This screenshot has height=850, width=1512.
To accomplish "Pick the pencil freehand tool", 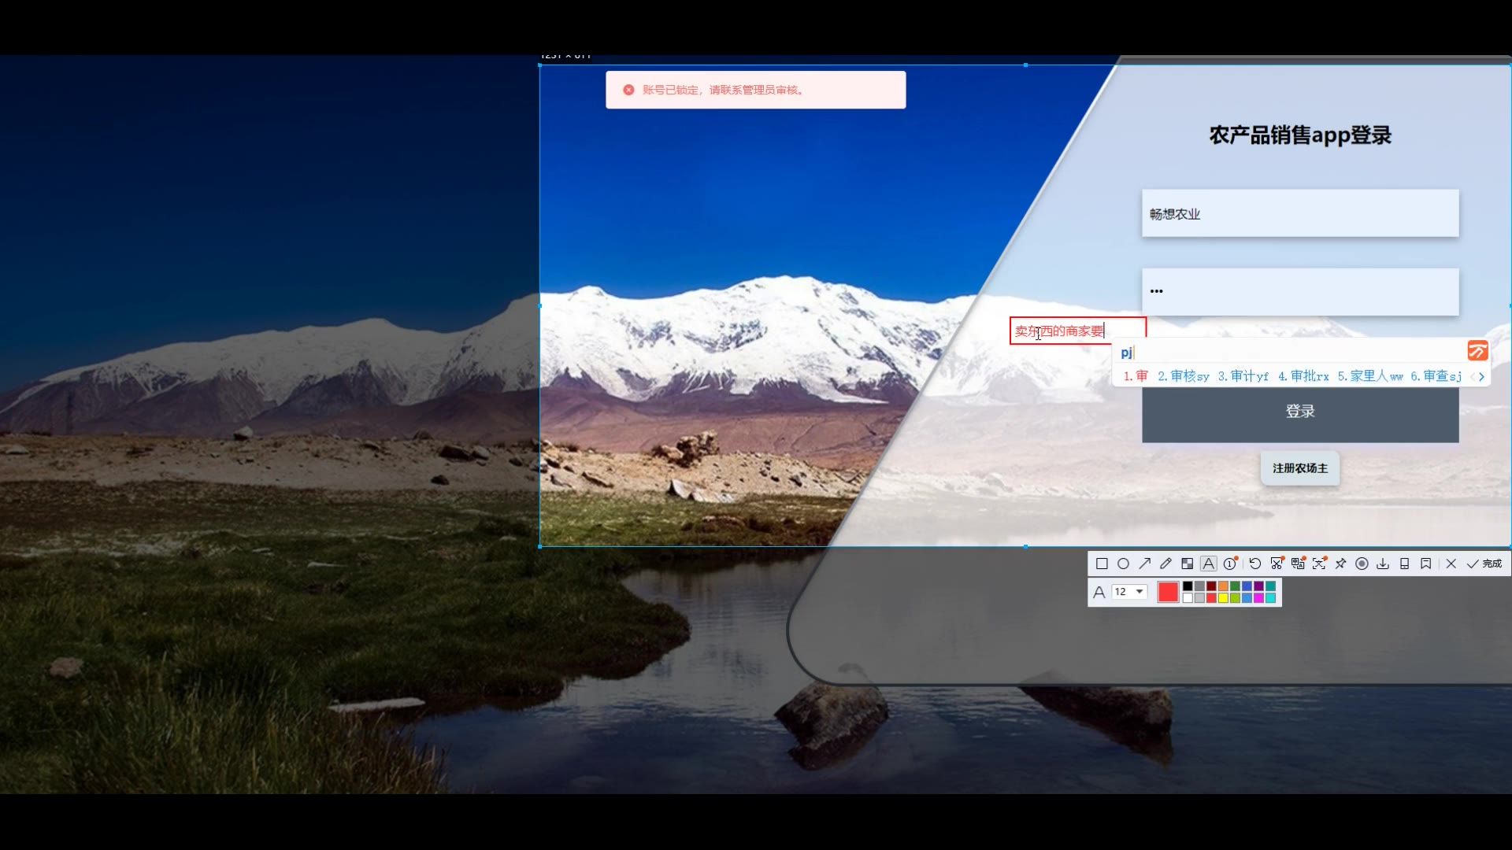I will pyautogui.click(x=1165, y=564).
